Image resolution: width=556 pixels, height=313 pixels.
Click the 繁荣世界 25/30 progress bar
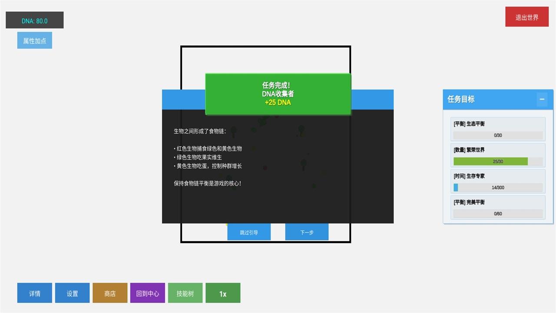click(498, 161)
